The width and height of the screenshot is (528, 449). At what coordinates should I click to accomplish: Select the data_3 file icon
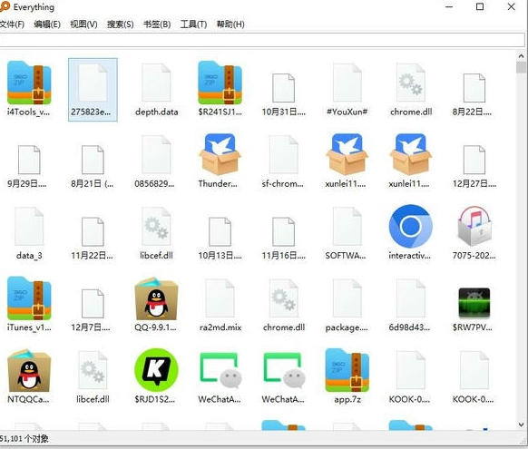coord(29,227)
